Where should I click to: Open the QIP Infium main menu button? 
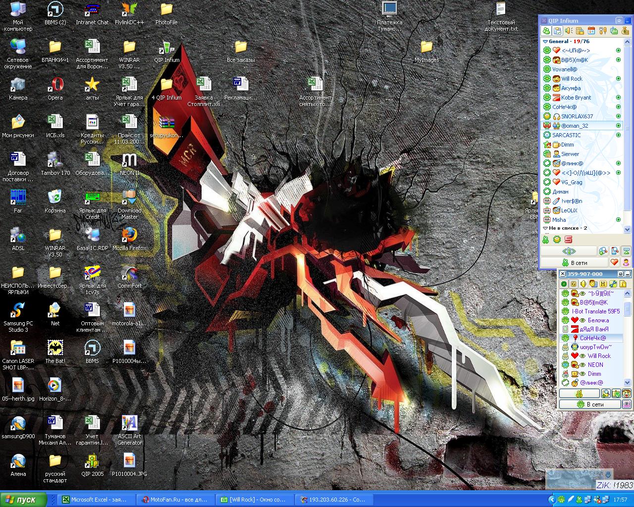(568, 251)
